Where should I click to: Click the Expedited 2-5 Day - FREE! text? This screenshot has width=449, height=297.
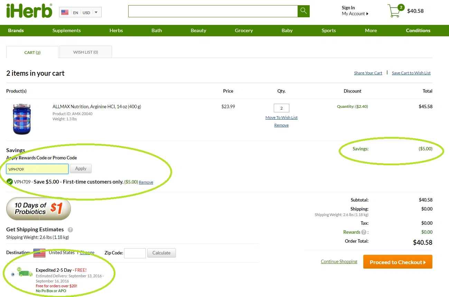[x=61, y=270]
